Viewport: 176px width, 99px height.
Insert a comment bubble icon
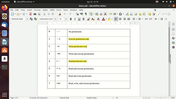(x=149, y=14)
